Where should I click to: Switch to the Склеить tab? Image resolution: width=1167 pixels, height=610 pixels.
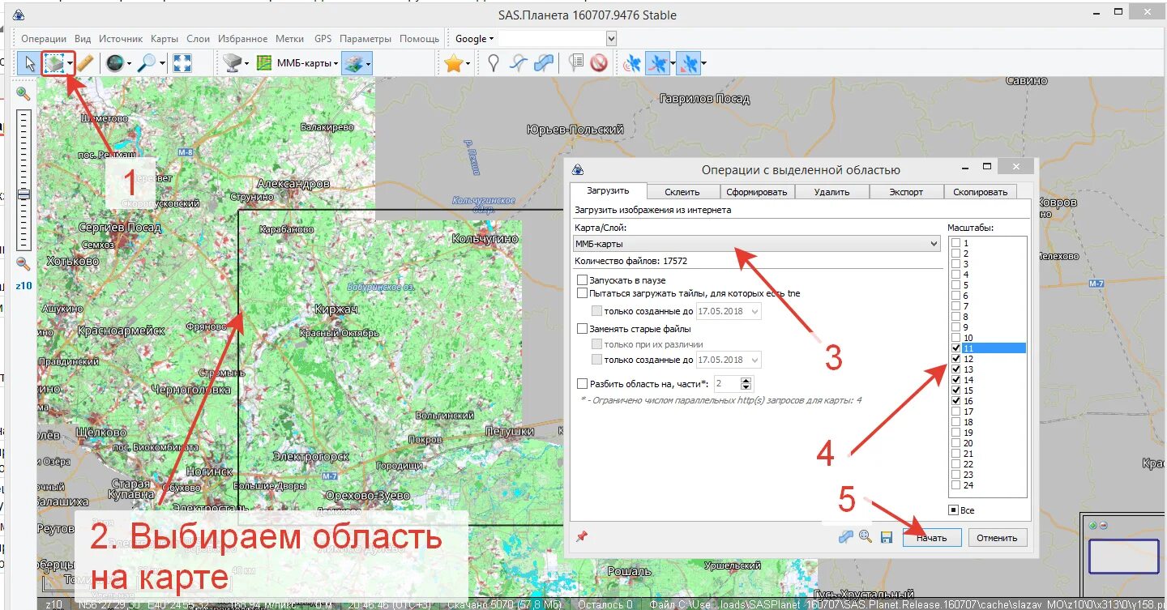point(682,192)
